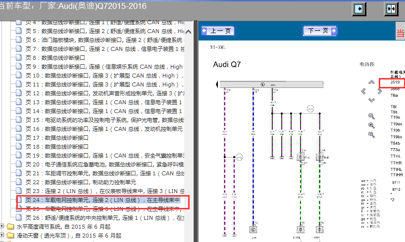405x242 pixels.
Task: Click the Audi Q7 diagram title
Action: pyautogui.click(x=227, y=64)
